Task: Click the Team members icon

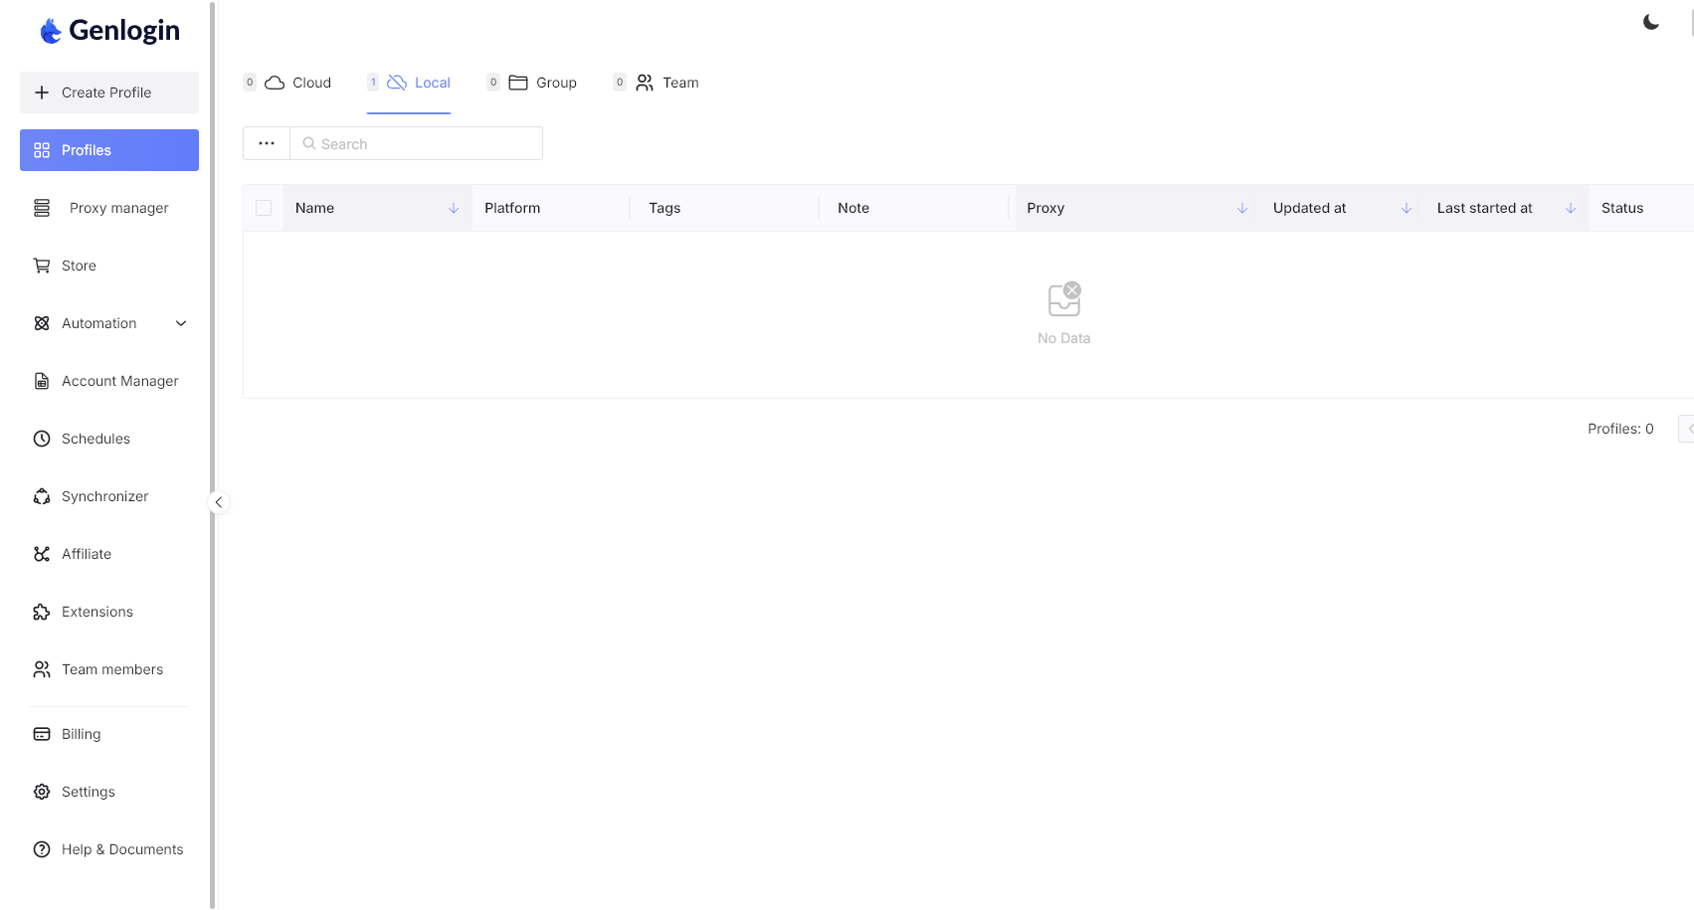Action: (x=42, y=669)
